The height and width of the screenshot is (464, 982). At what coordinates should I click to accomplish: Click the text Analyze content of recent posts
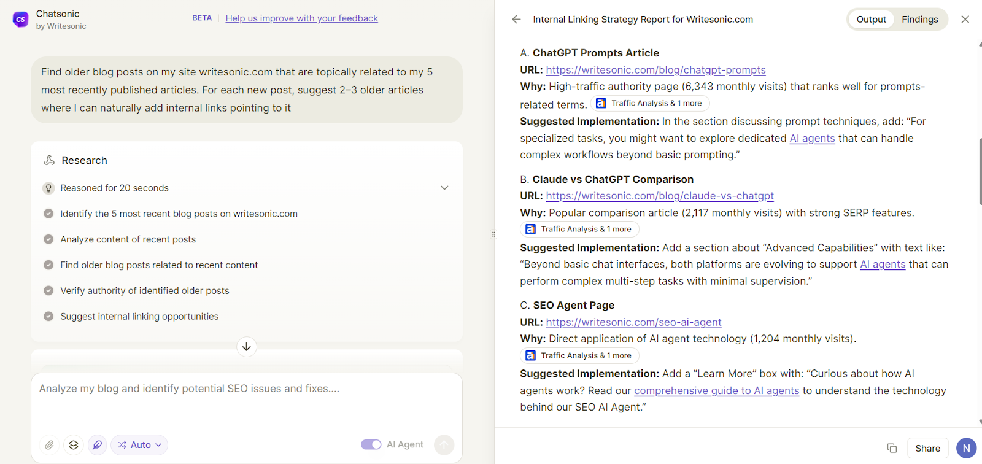coord(128,239)
